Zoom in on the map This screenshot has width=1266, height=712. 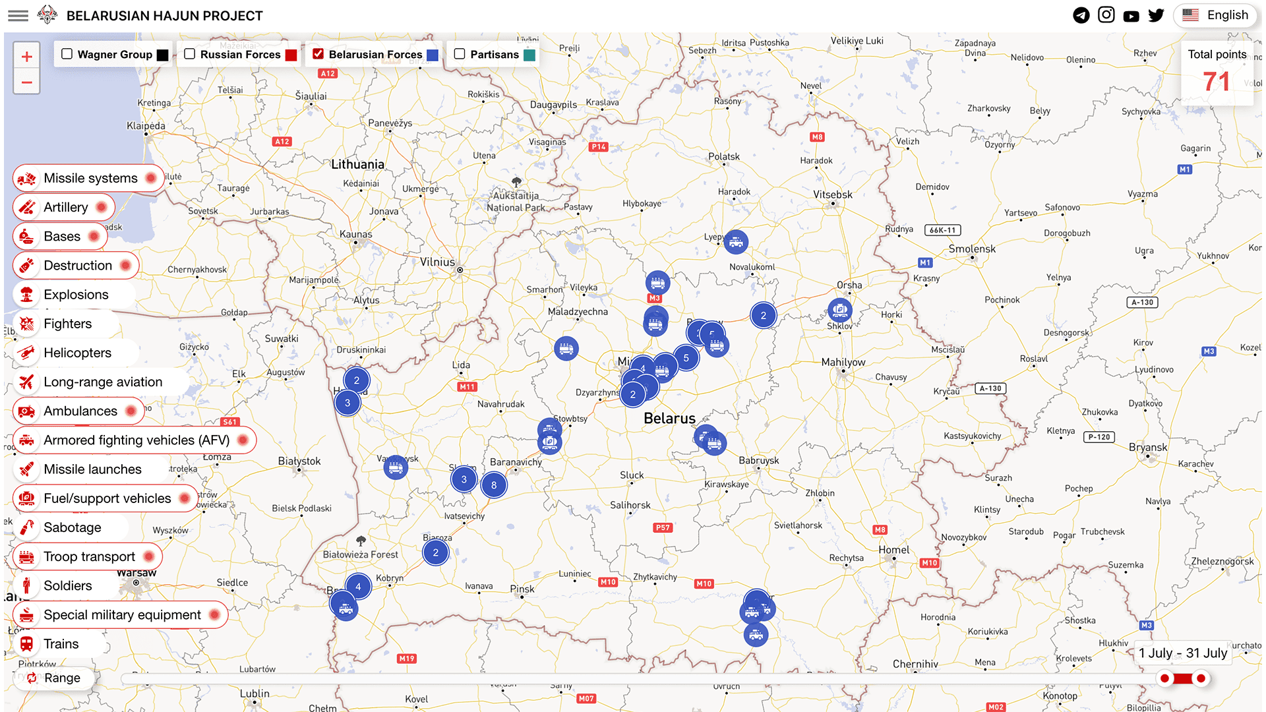pyautogui.click(x=26, y=56)
